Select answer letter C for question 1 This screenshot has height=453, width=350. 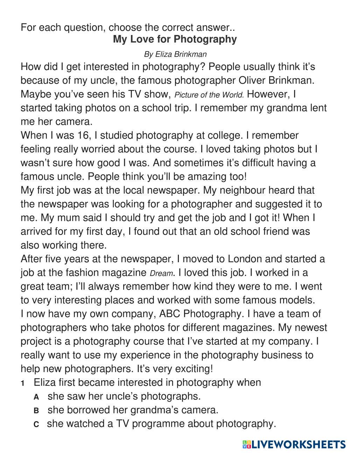pyautogui.click(x=36, y=425)
